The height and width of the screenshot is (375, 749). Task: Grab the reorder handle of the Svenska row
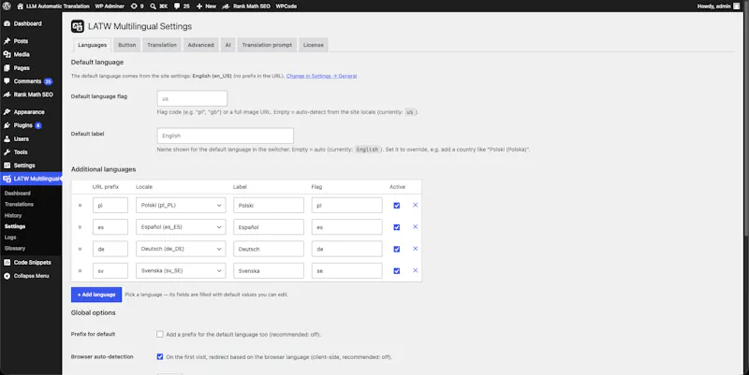80,271
